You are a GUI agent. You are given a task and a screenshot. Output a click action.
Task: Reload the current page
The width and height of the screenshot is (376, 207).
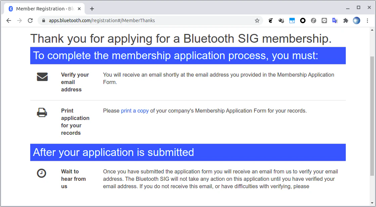coord(30,20)
